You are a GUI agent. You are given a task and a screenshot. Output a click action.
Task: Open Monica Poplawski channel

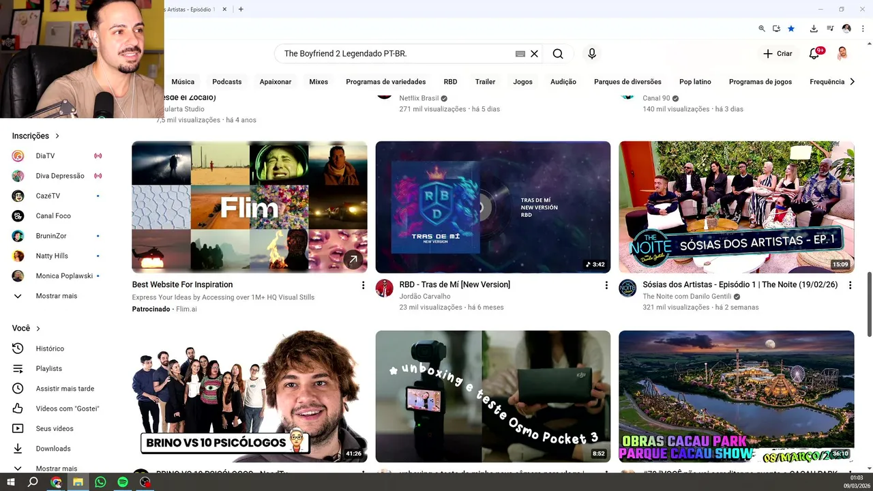(x=57, y=276)
